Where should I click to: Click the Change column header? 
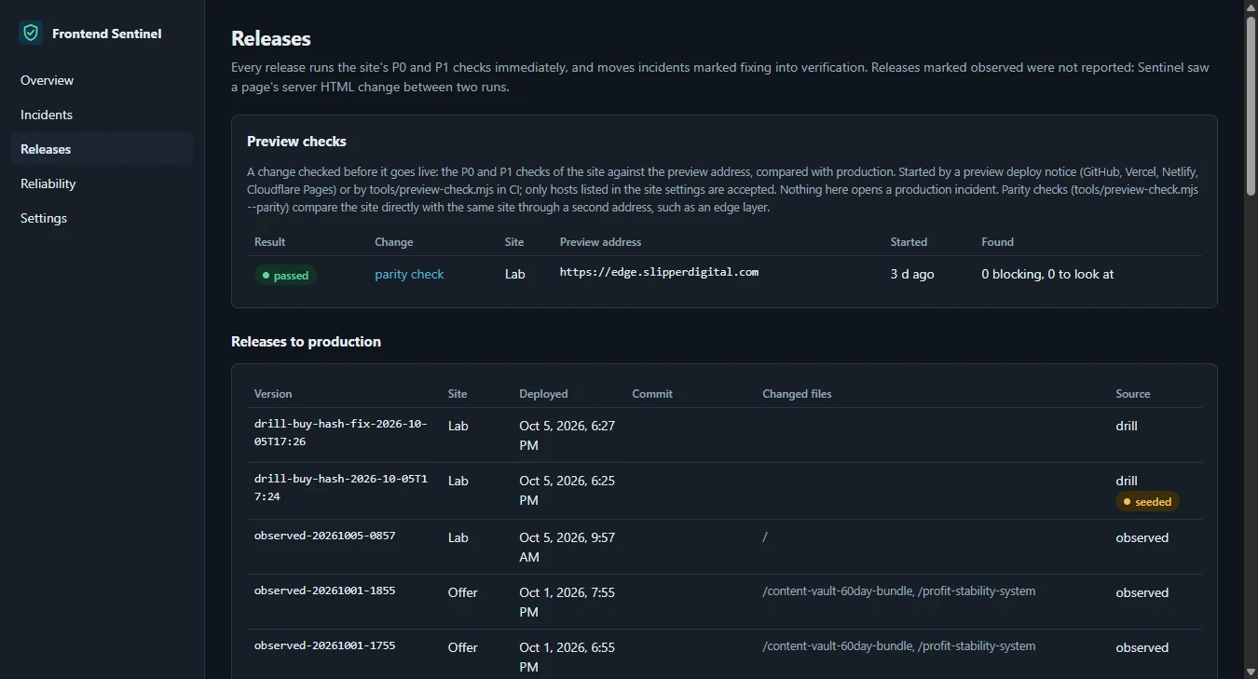[x=394, y=242]
